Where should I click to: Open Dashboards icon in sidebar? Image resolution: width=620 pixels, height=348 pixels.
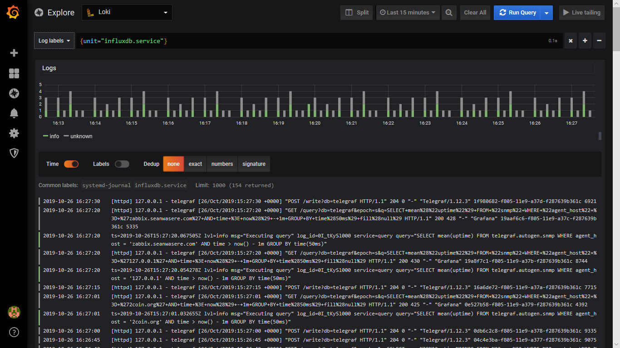point(14,73)
